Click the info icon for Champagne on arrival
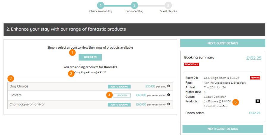Image resolution: width=268 pixels, height=138 pixels. (x=168, y=104)
